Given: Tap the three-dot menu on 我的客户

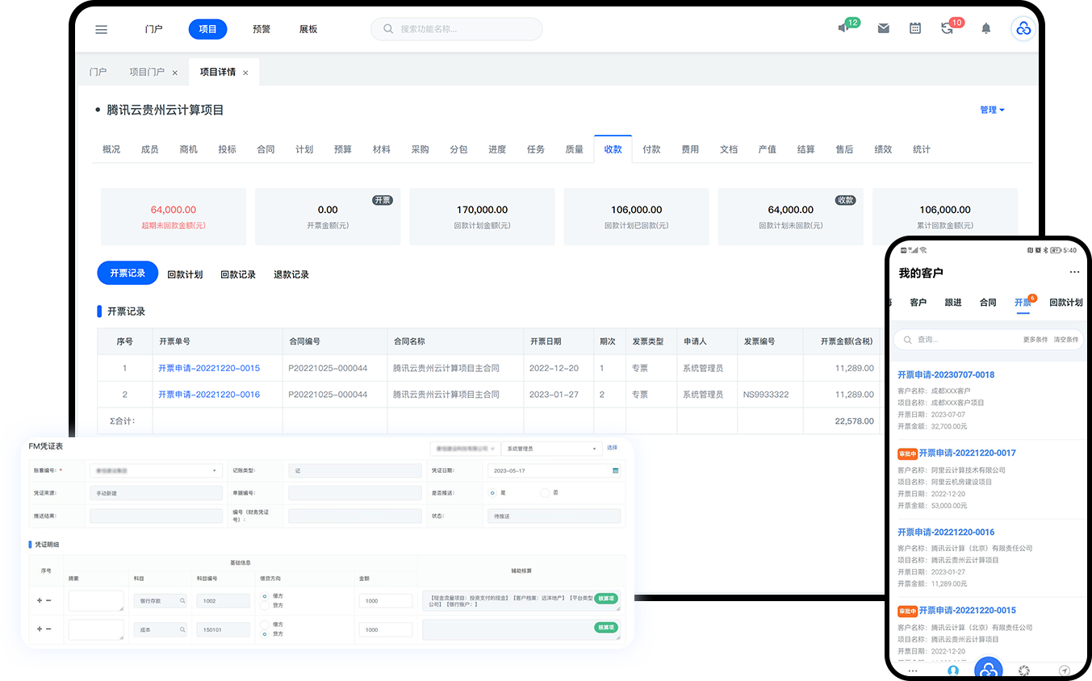Looking at the screenshot, I should pos(1074,273).
